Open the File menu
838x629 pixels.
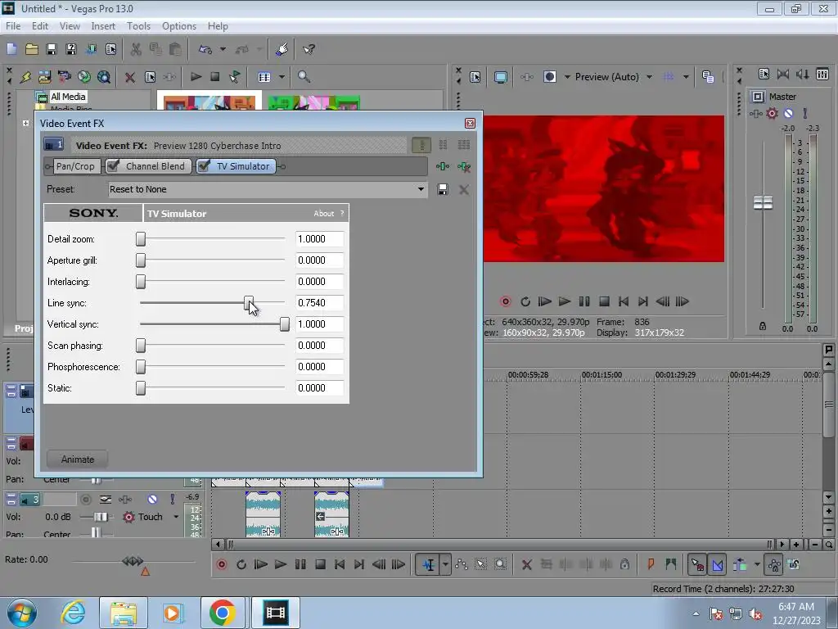click(13, 25)
